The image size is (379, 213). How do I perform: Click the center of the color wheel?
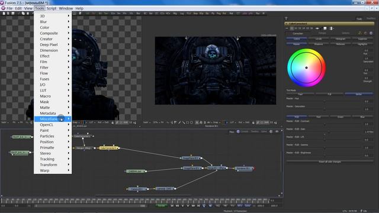tap(306, 68)
